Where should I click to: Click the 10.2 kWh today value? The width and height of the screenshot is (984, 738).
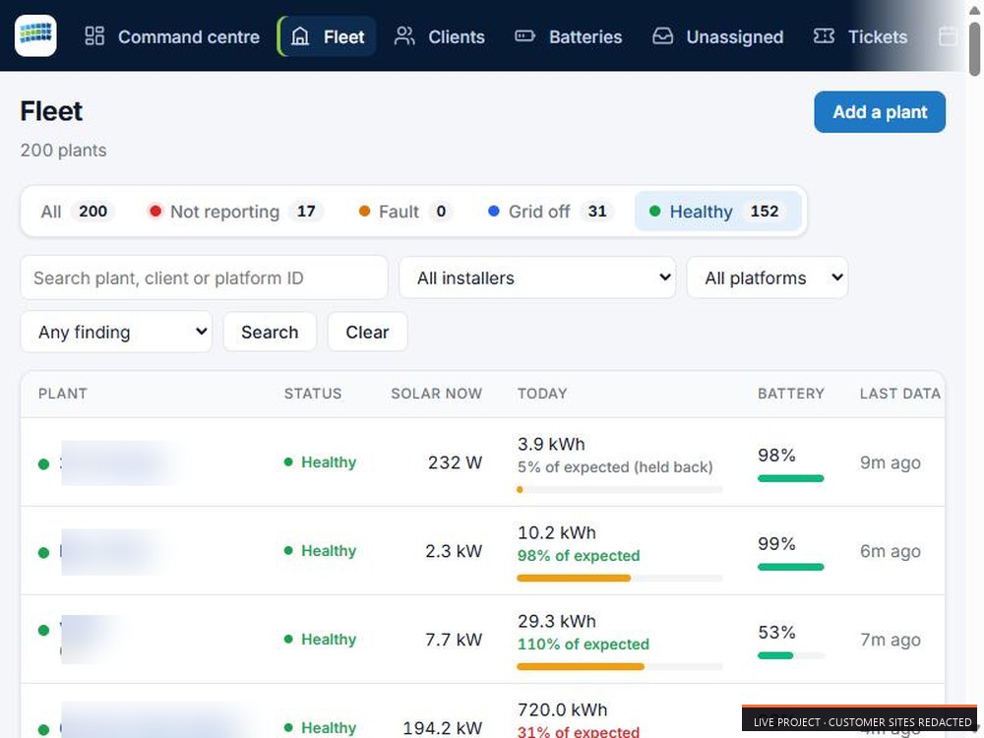pos(557,532)
